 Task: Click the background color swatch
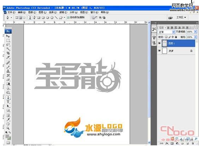[x=10, y=138]
